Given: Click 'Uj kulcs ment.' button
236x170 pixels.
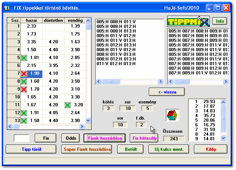Looking at the screenshot, I should click(169, 149).
